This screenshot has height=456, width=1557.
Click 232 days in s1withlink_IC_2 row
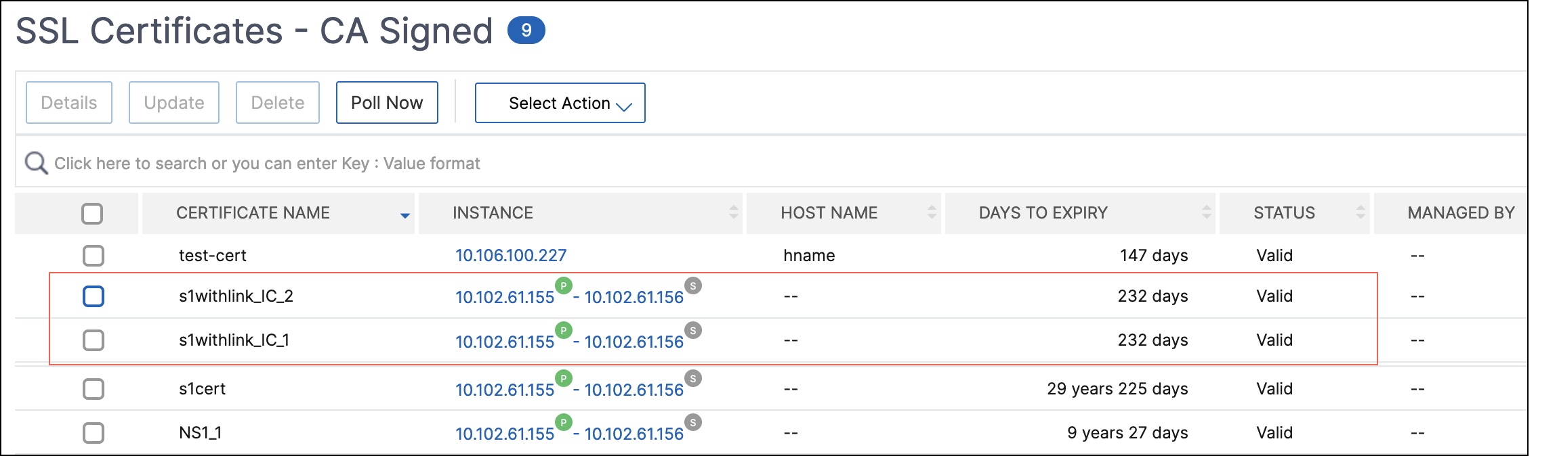click(x=1153, y=296)
